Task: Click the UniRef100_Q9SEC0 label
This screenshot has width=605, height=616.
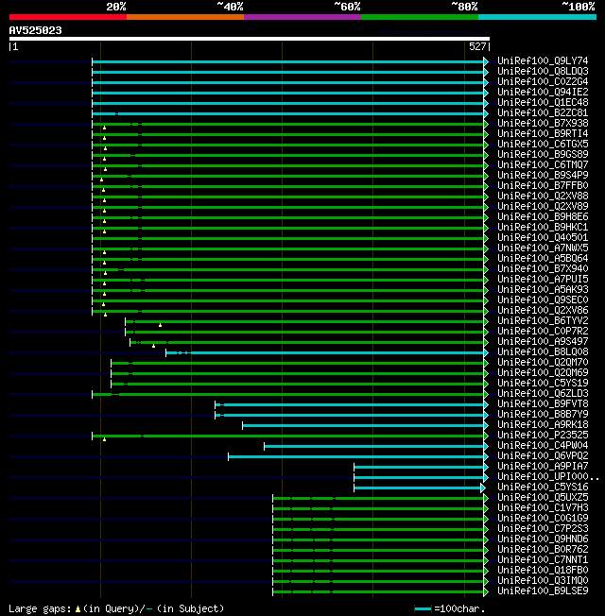Action: [x=543, y=300]
